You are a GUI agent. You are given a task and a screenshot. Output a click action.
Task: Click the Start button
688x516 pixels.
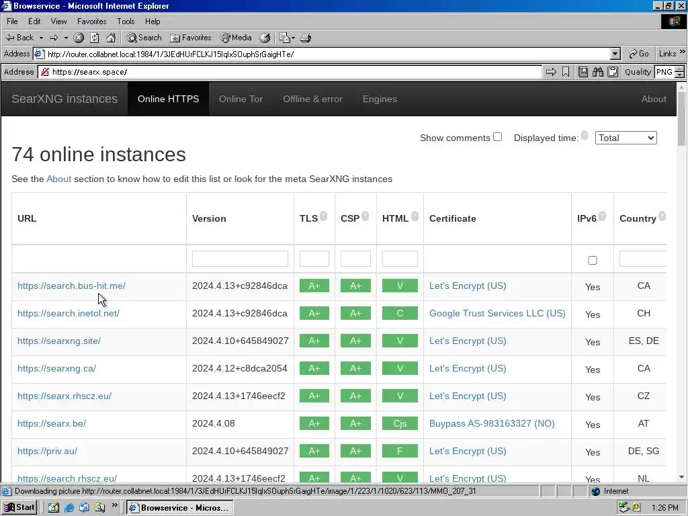19,508
